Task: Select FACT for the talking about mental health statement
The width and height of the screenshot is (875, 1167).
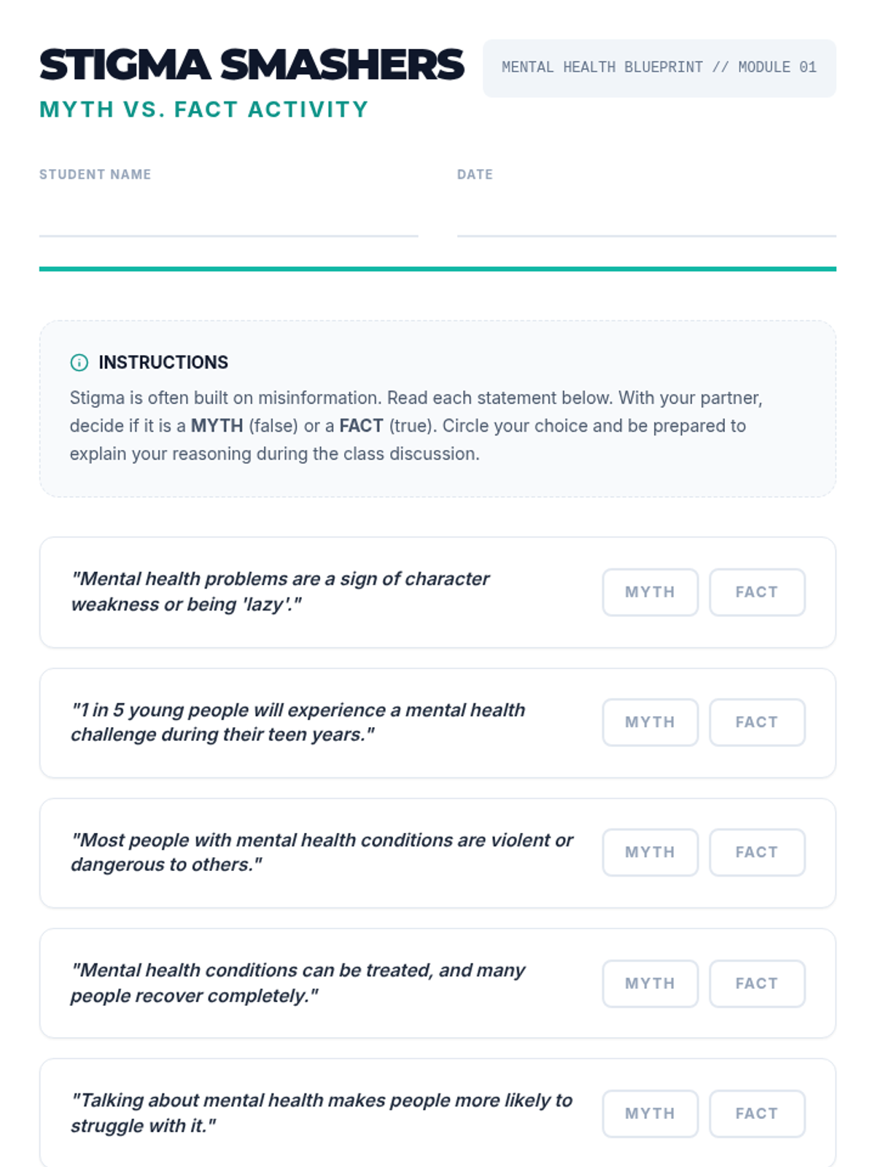Action: coord(757,1114)
